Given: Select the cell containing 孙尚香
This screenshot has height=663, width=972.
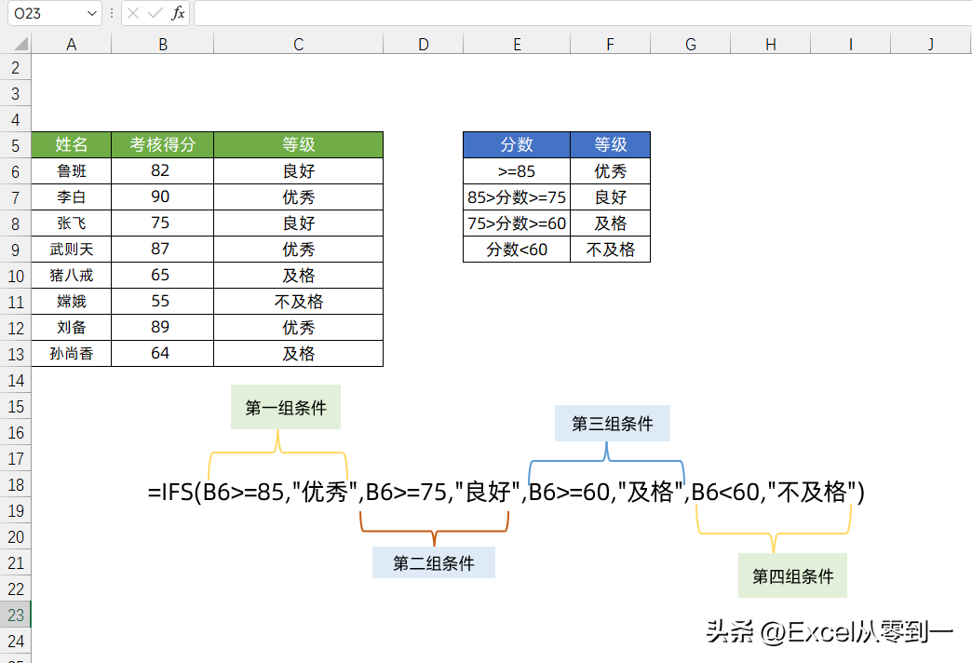Looking at the screenshot, I should (72, 353).
